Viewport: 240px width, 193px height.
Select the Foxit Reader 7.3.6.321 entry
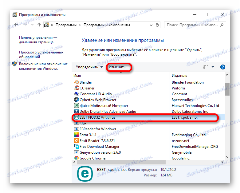(97, 140)
